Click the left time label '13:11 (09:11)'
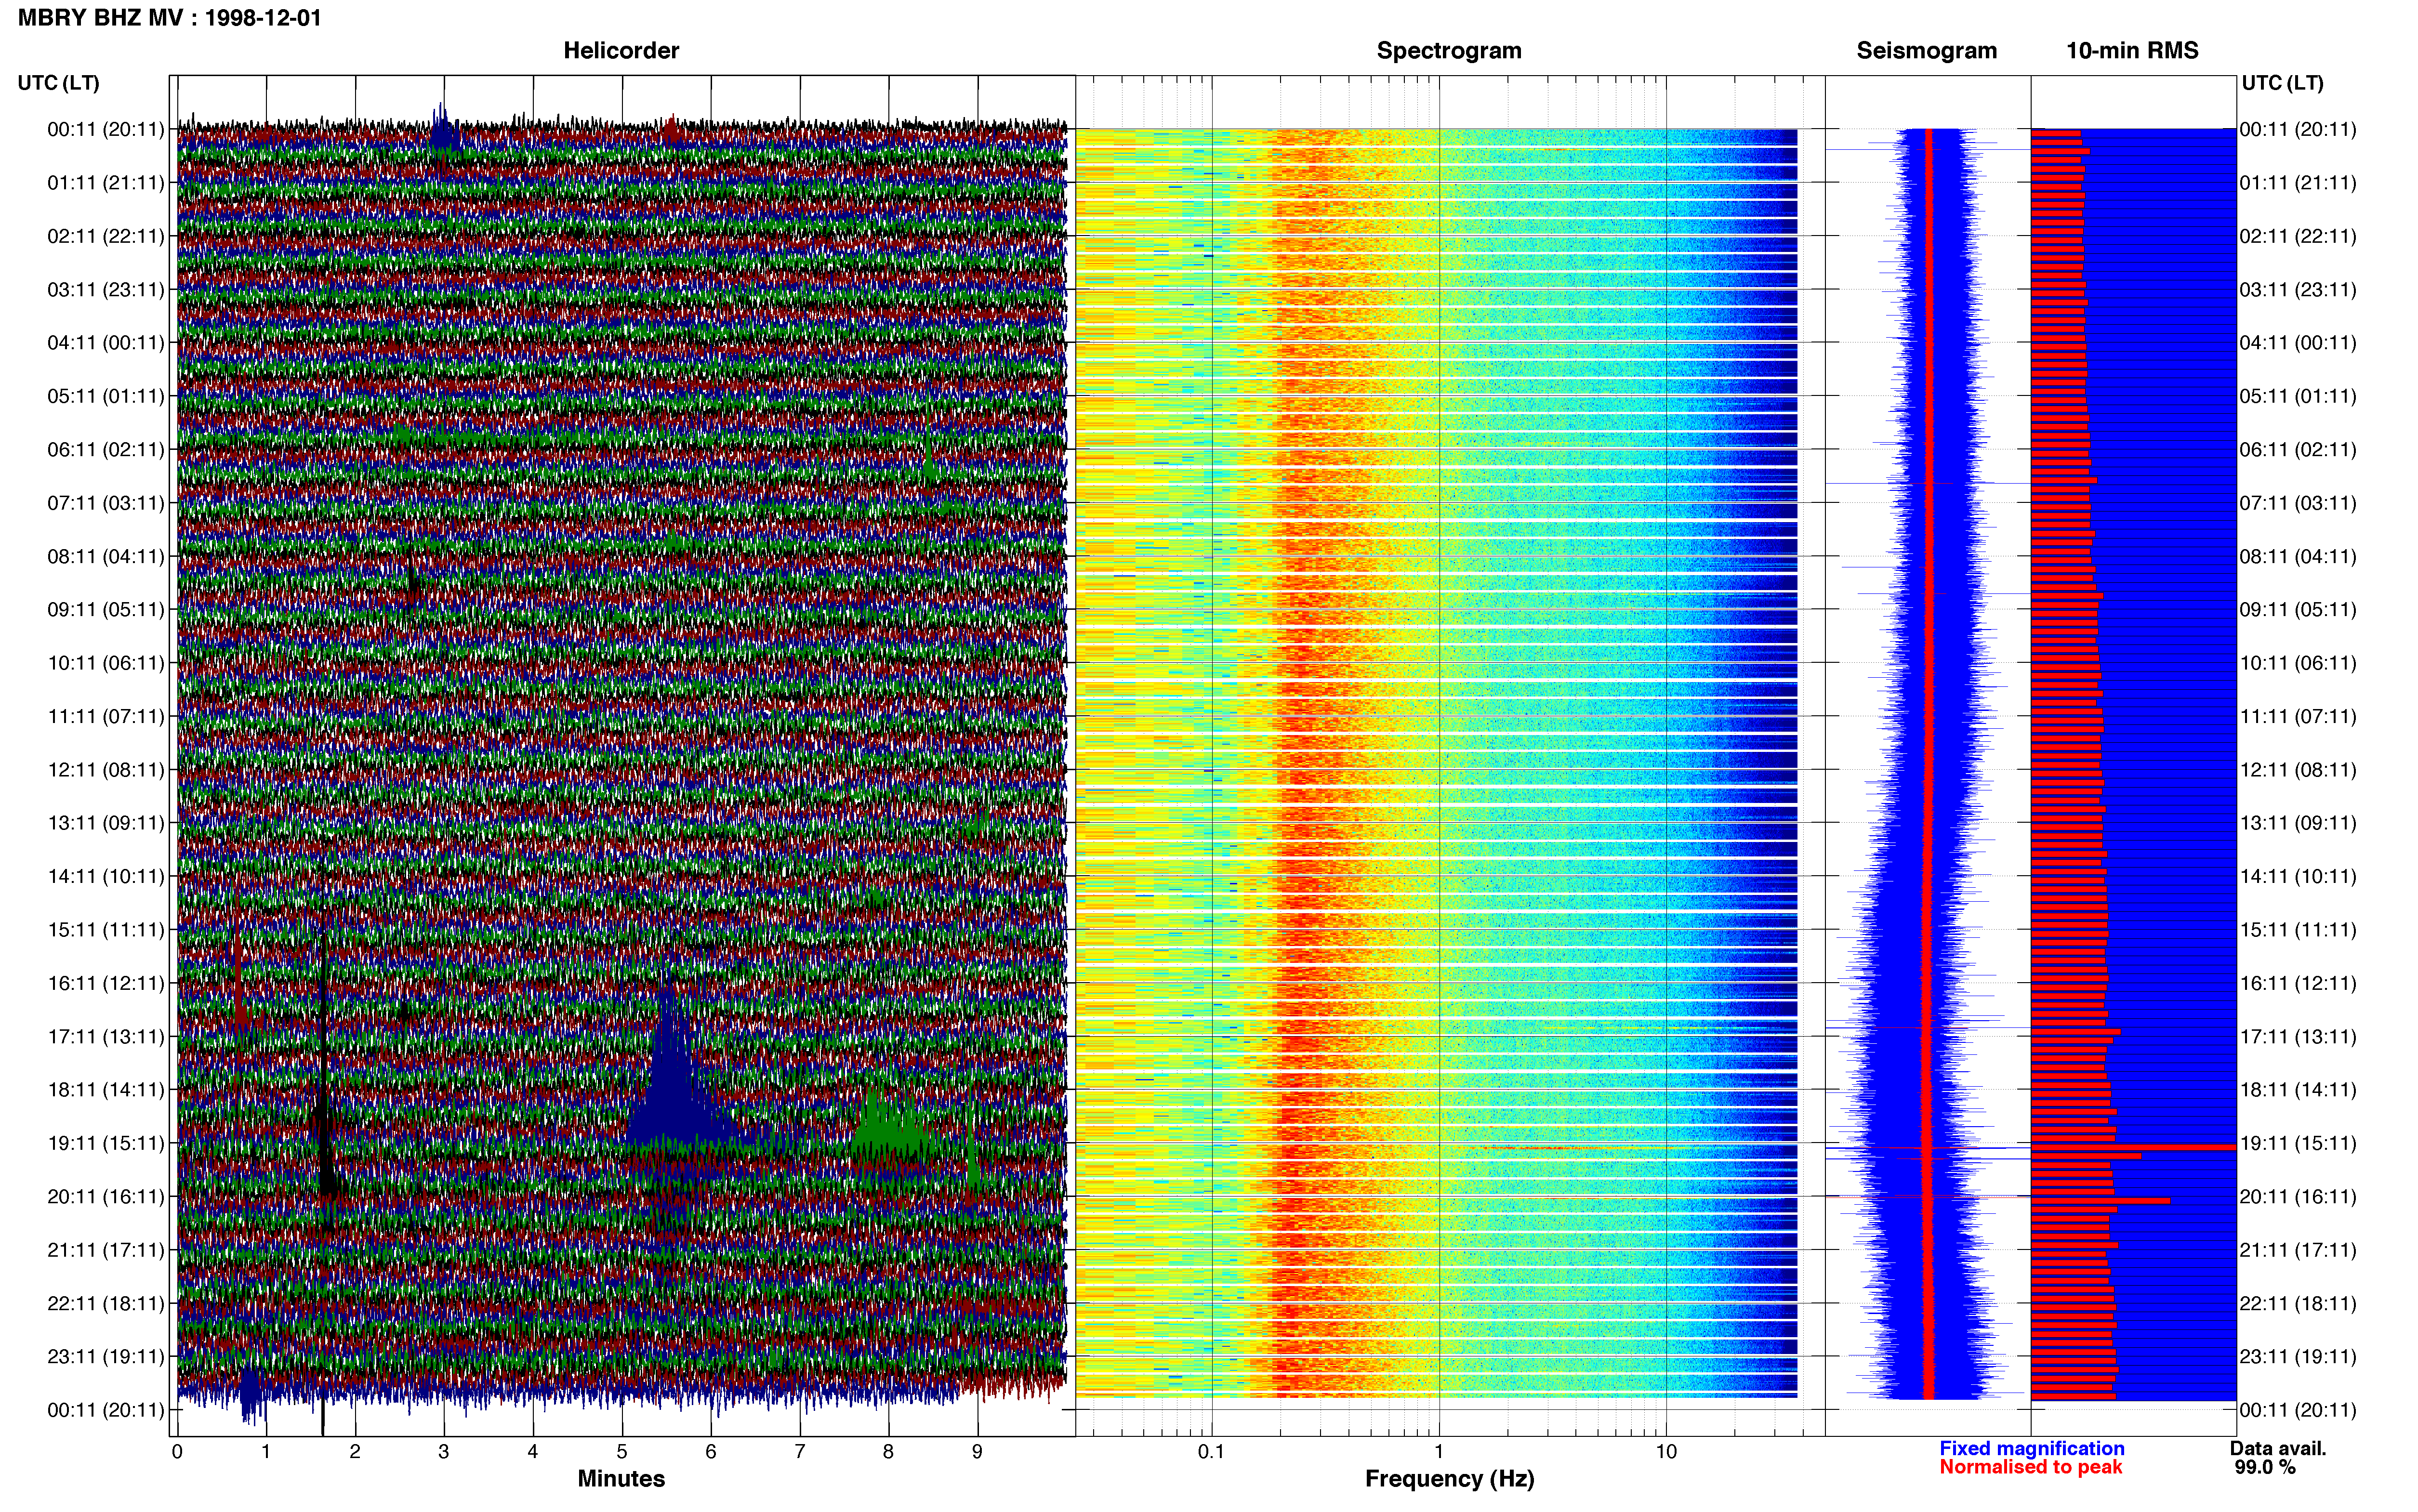2418x1512 pixels. click(106, 823)
